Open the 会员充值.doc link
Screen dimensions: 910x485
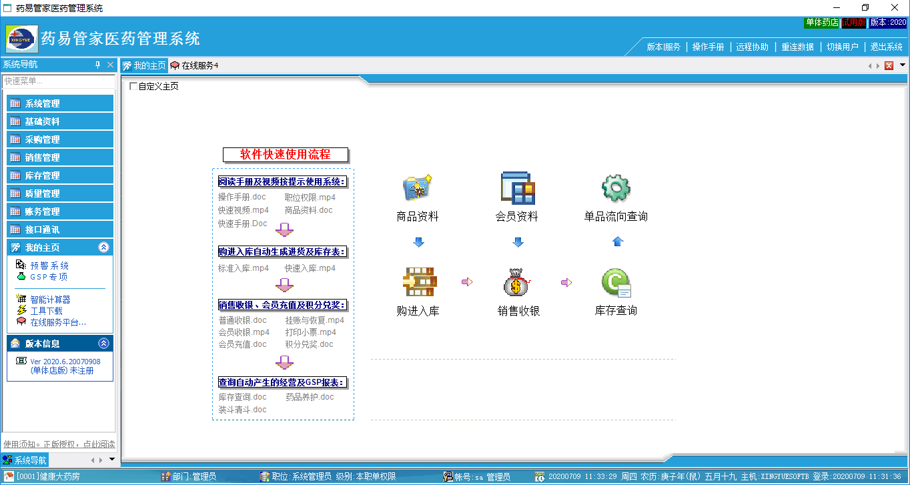tap(242, 344)
